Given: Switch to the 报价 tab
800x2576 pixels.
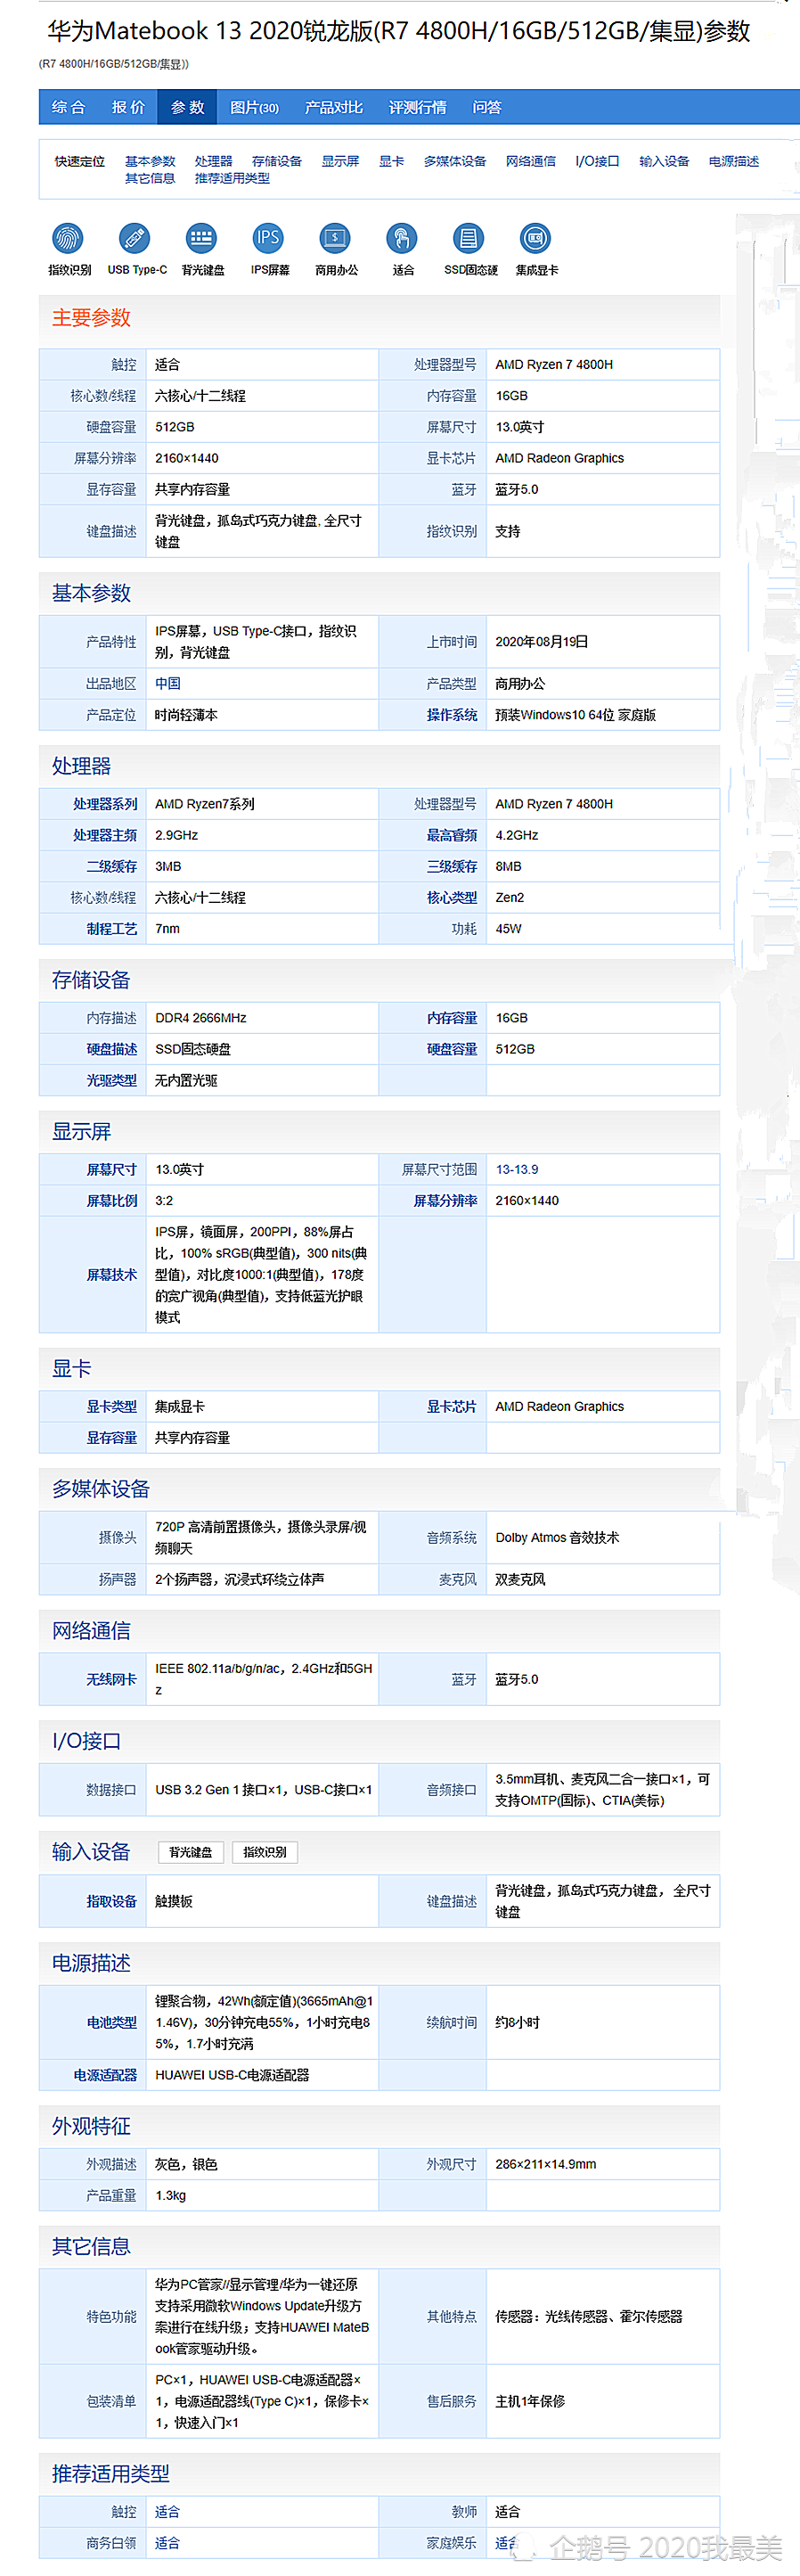Looking at the screenshot, I should click(x=128, y=107).
